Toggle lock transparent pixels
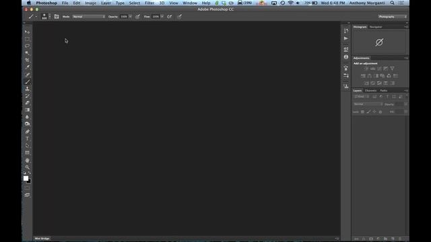Image resolution: width=431 pixels, height=242 pixels. 362,112
